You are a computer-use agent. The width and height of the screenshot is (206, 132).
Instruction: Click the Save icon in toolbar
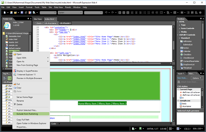point(22,13)
